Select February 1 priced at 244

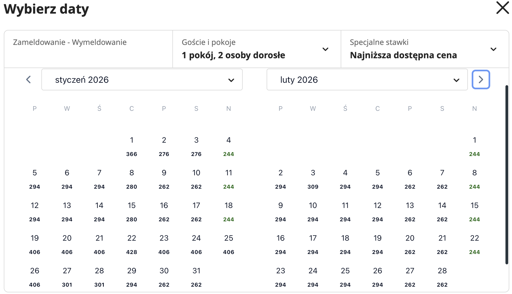pos(474,146)
